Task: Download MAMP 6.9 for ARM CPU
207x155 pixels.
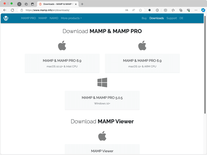Action: tap(142, 63)
